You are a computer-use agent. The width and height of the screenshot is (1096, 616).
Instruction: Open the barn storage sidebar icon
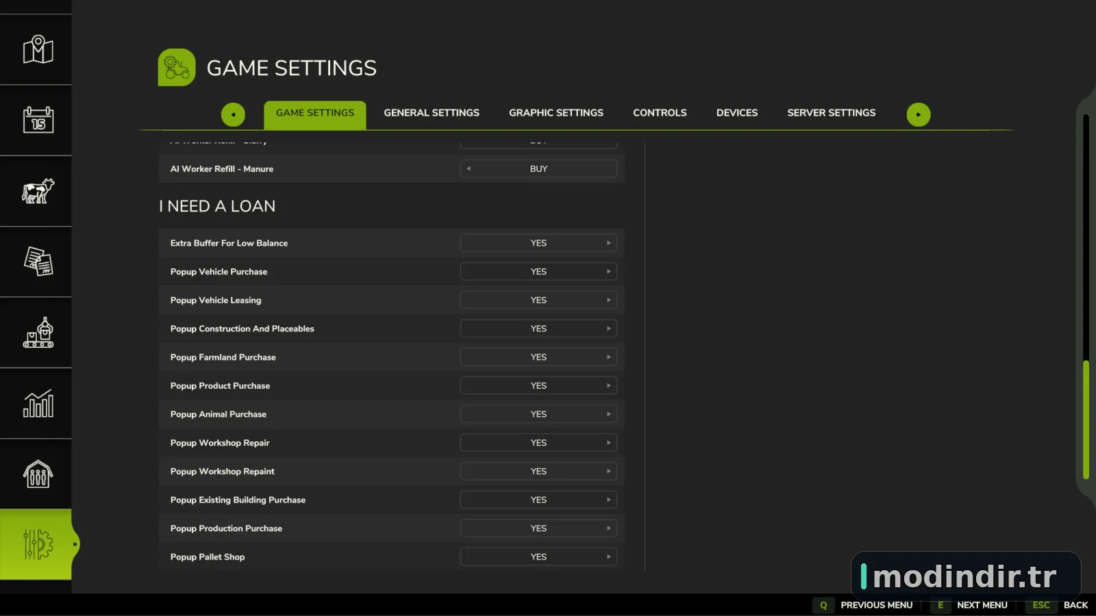coord(38,474)
